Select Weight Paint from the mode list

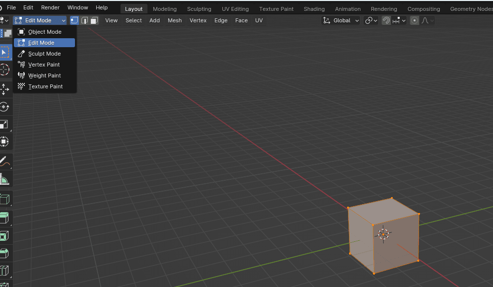44,75
